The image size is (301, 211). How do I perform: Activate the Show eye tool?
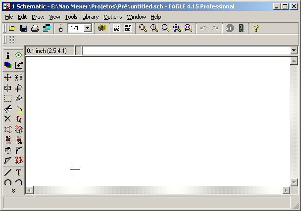click(x=19, y=55)
